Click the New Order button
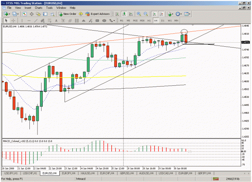 (x=67, y=14)
